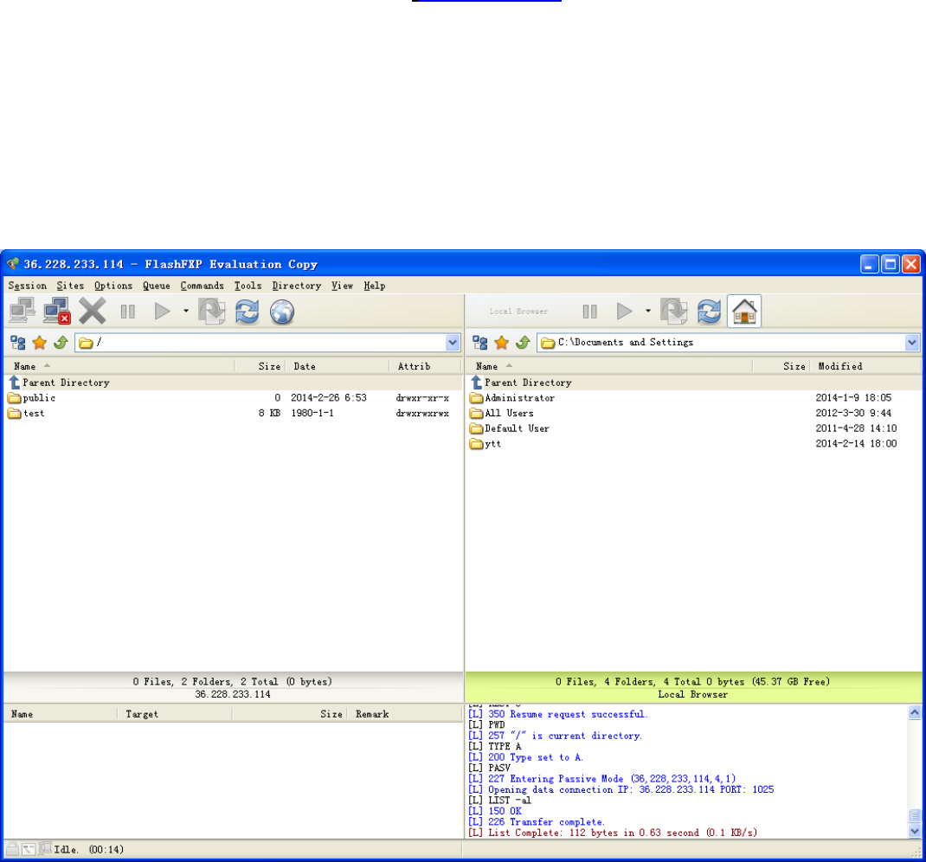Select the All Users folder
The image size is (926, 862).
tap(693, 414)
